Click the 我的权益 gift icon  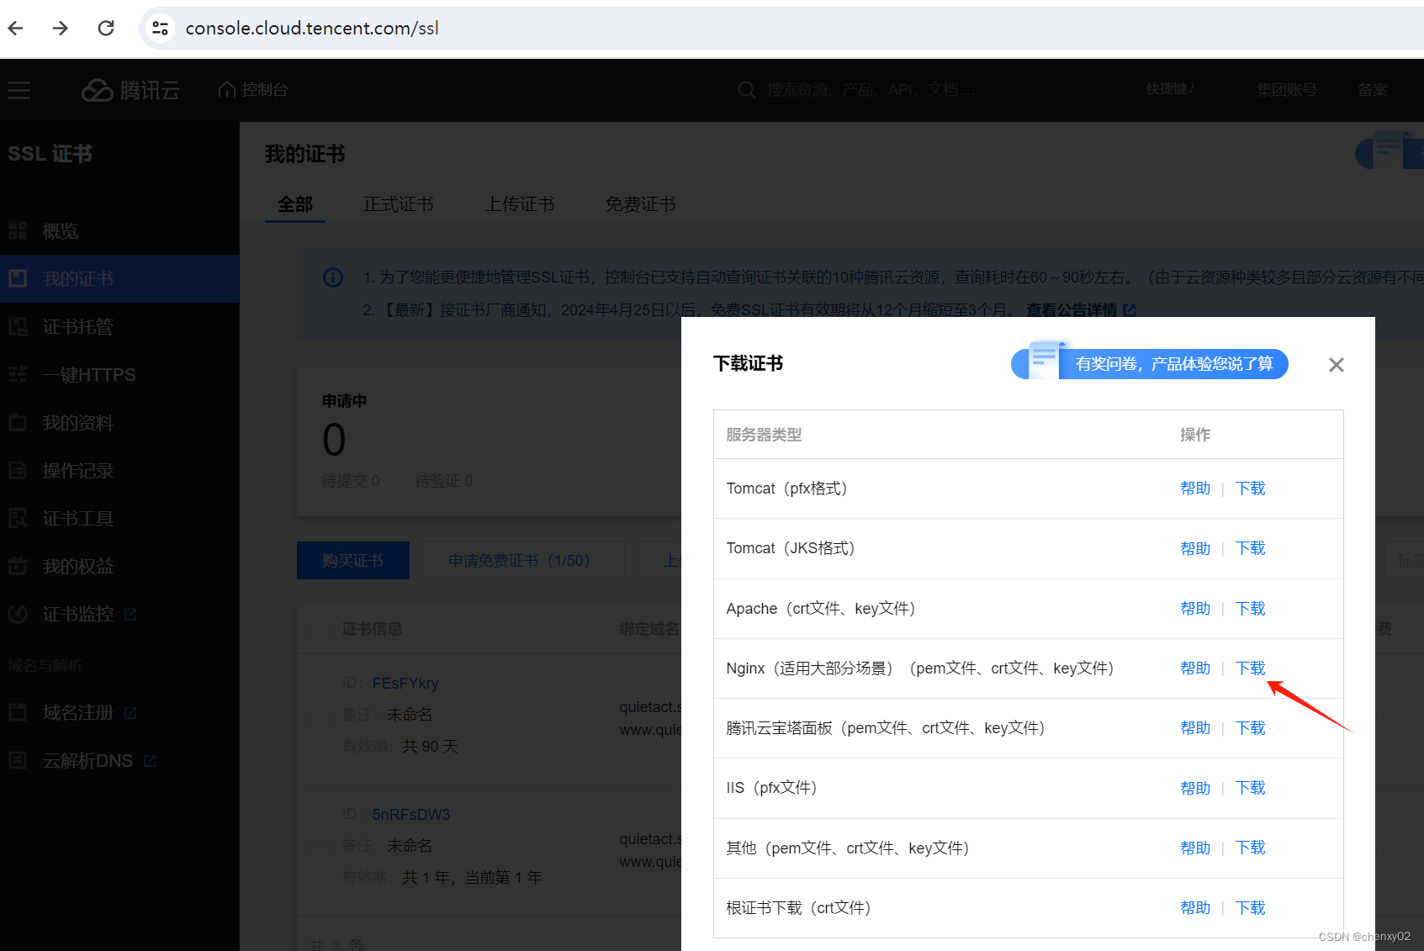18,566
